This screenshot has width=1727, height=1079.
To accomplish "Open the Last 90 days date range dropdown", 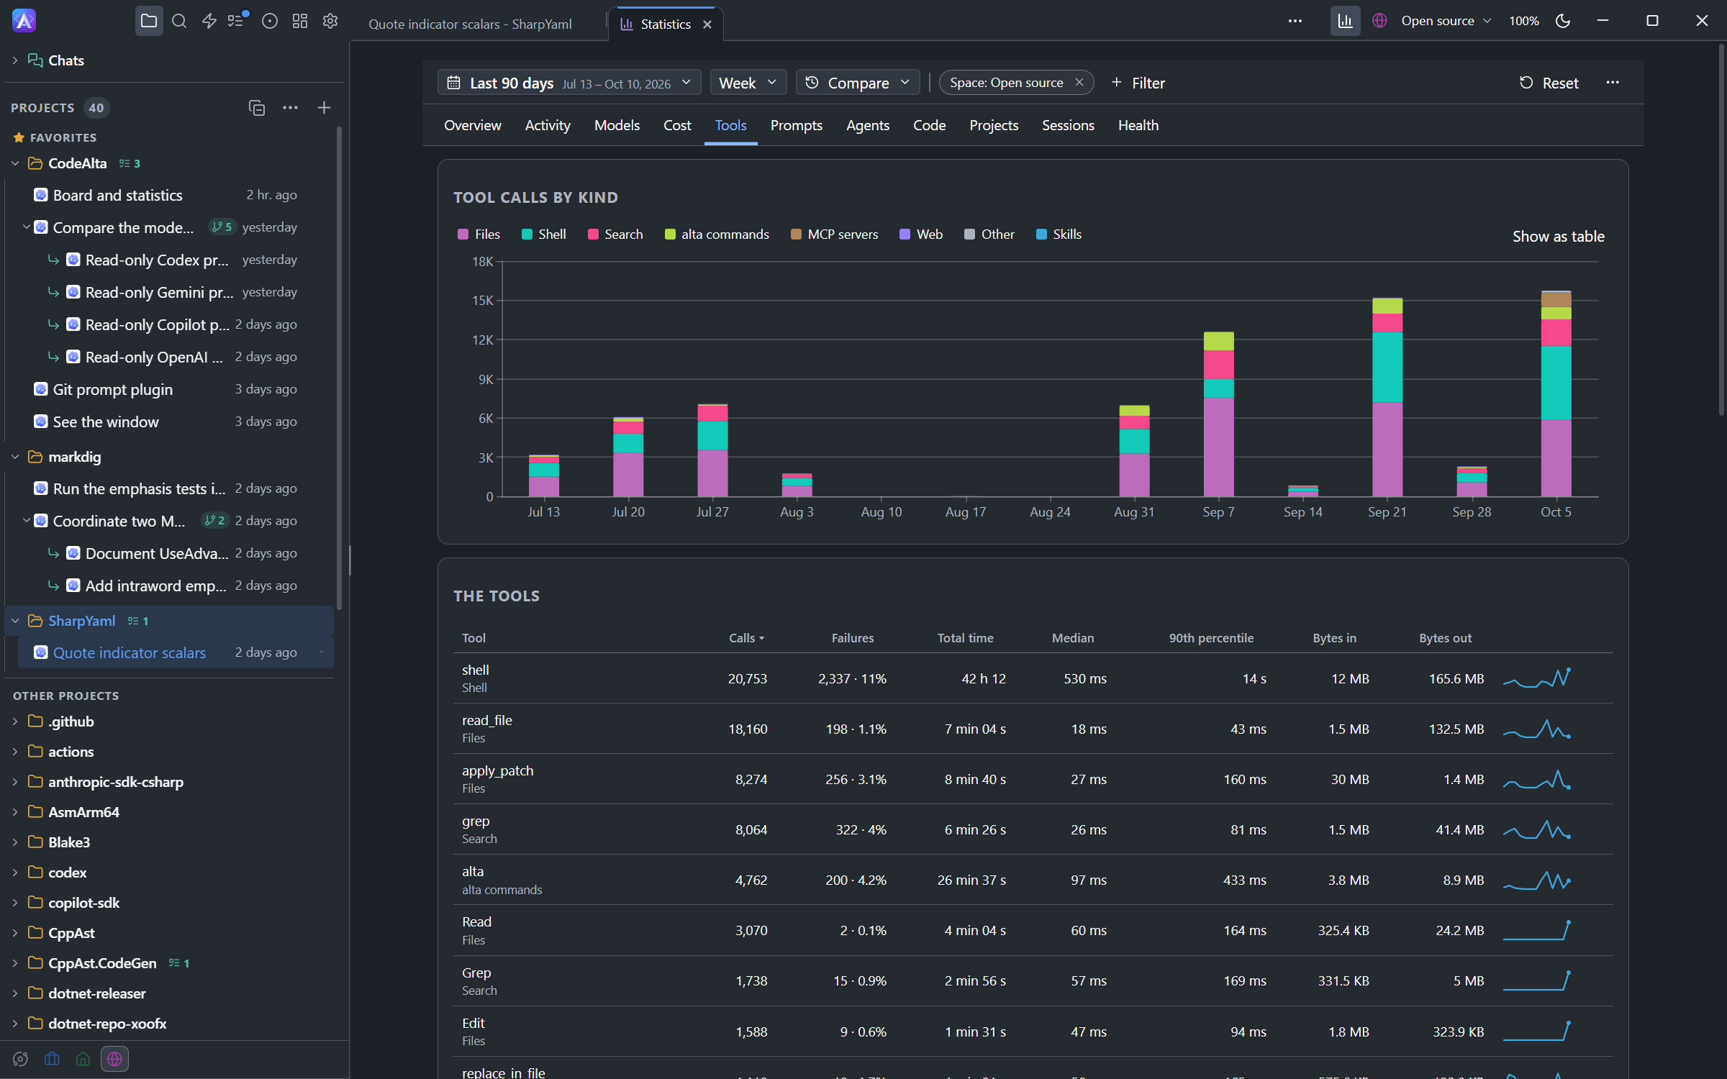I will coord(569,83).
